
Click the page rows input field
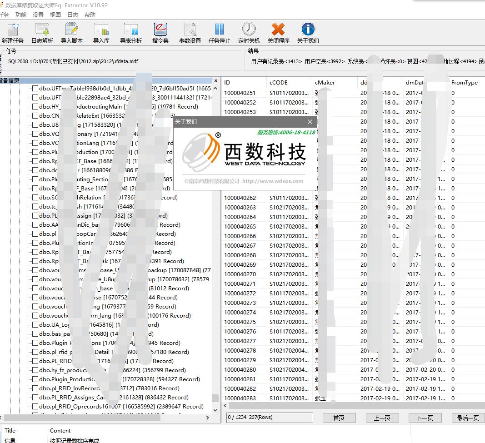click(270, 418)
